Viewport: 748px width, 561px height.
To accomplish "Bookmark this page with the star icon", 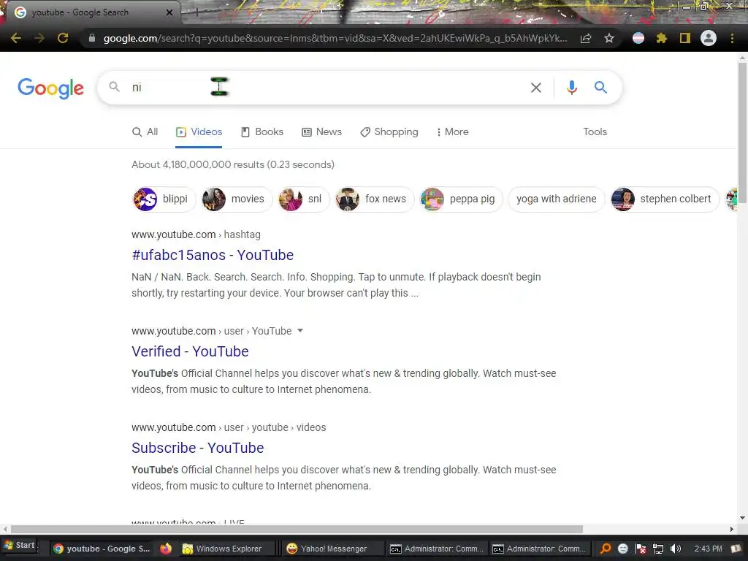I will click(x=609, y=38).
